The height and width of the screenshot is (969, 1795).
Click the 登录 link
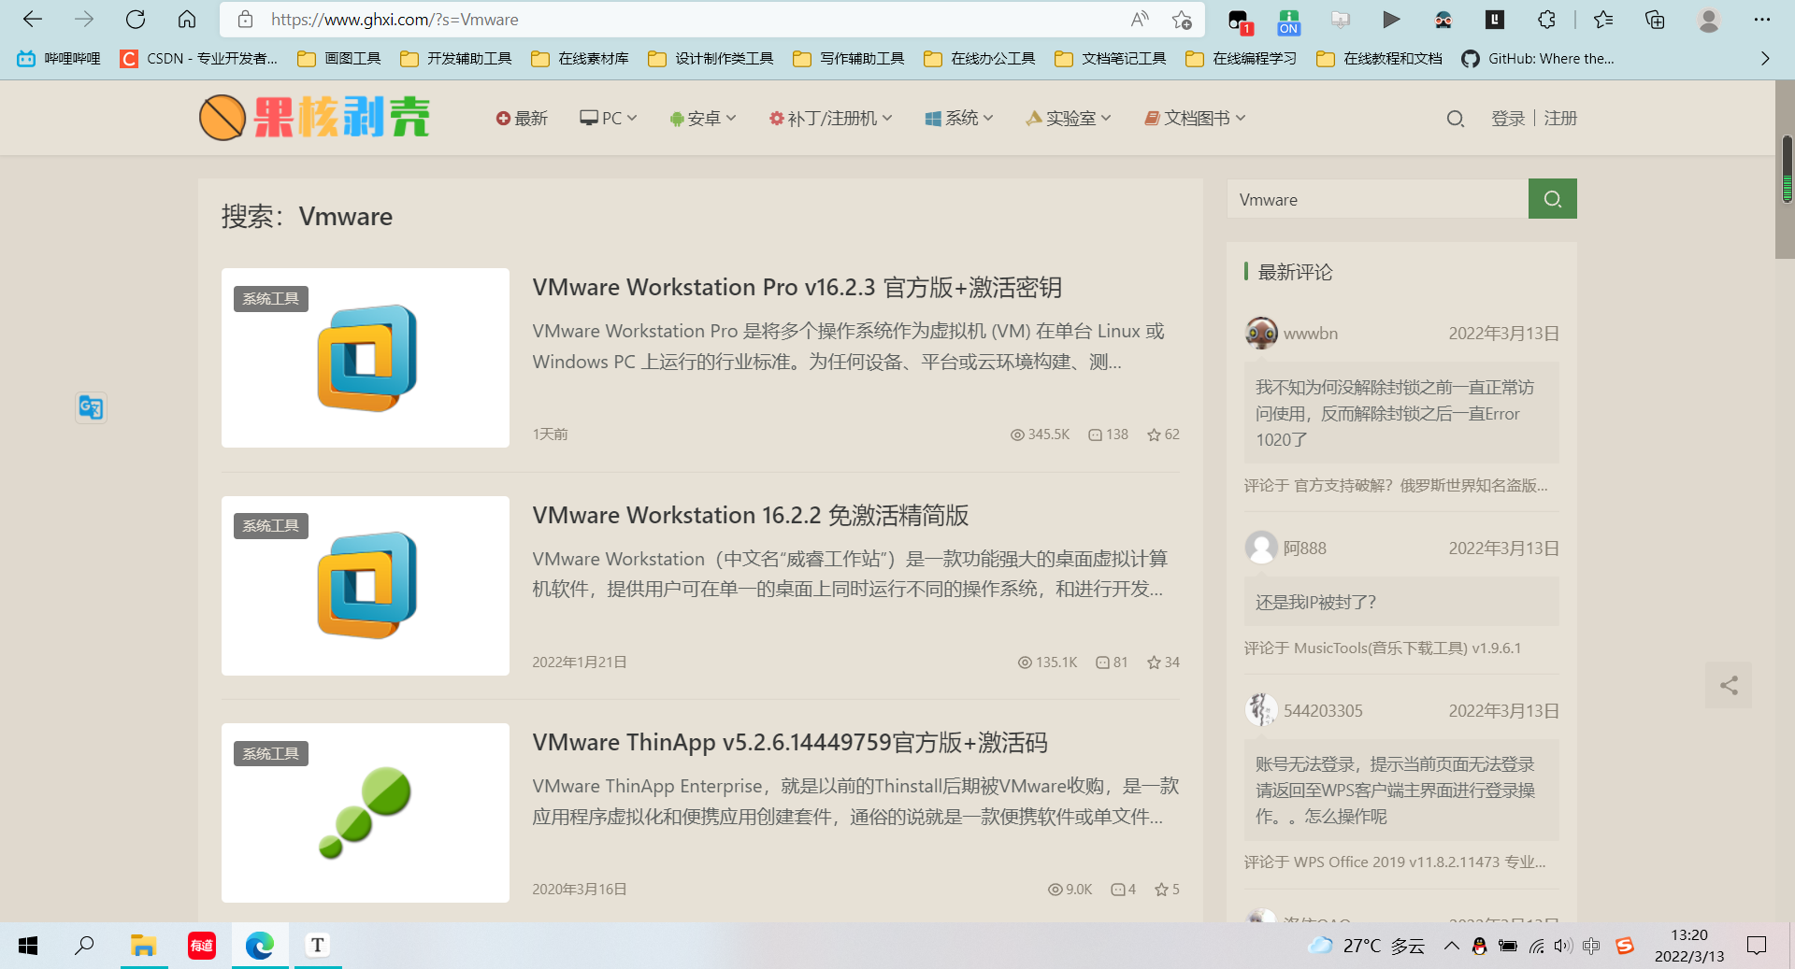1508,119
